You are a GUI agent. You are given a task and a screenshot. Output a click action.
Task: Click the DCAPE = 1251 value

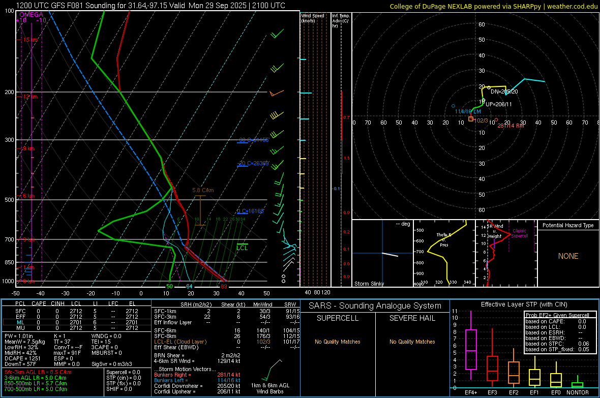click(22, 358)
